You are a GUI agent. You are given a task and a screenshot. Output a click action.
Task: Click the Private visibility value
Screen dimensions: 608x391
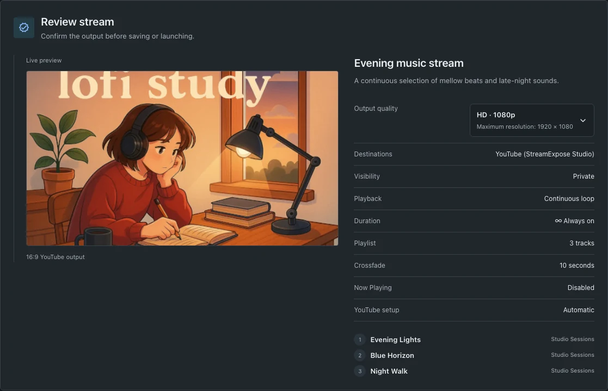click(x=584, y=176)
